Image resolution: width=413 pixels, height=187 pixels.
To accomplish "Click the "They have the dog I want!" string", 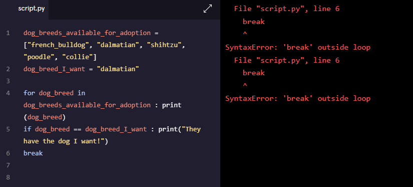I will click(112, 135).
